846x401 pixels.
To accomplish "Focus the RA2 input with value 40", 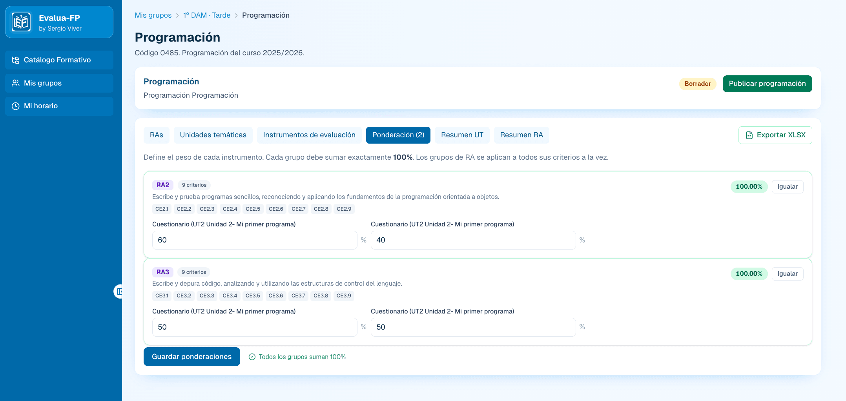I will coord(473,240).
